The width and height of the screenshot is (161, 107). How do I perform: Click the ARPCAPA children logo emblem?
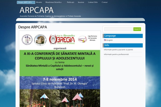[x=27, y=39]
